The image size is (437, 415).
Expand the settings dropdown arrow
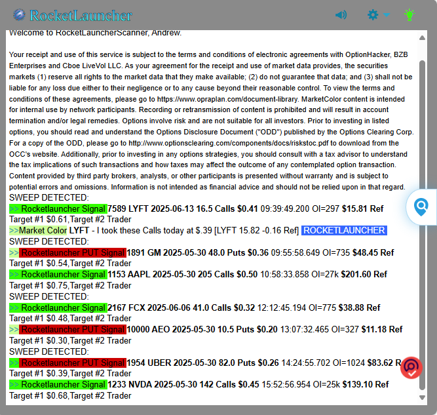point(387,15)
